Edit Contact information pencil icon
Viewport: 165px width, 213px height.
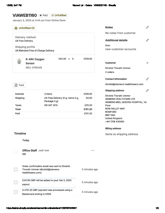[147, 79]
